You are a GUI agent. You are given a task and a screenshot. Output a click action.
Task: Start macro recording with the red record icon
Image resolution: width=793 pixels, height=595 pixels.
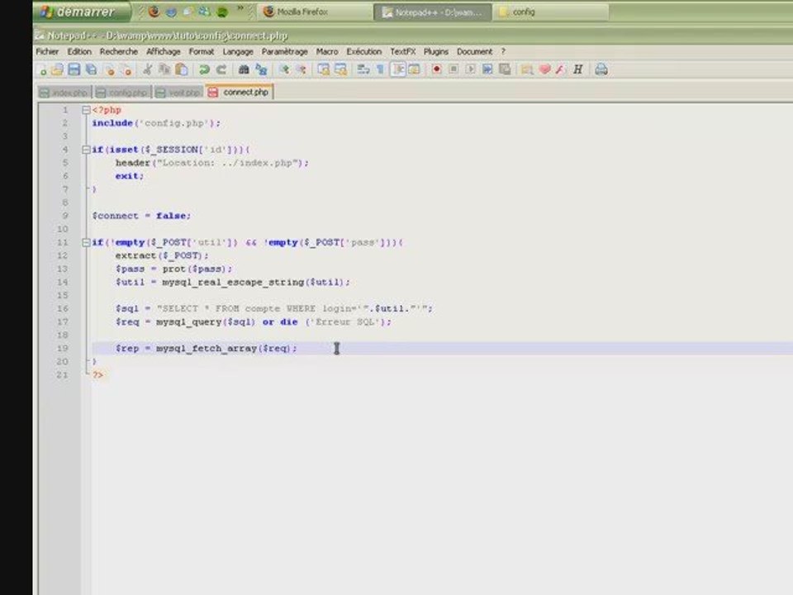(436, 69)
